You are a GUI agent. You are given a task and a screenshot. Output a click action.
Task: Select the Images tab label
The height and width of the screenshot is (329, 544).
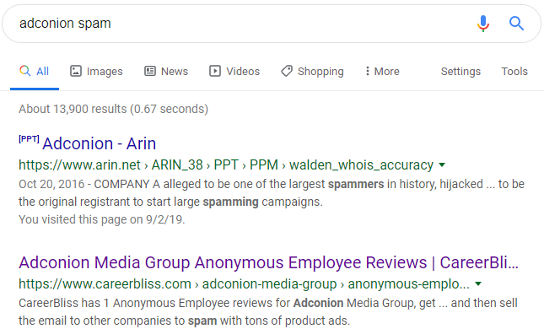[105, 71]
